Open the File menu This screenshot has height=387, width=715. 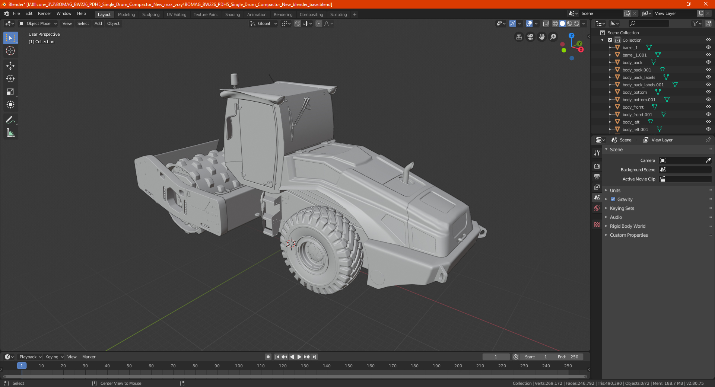point(16,13)
